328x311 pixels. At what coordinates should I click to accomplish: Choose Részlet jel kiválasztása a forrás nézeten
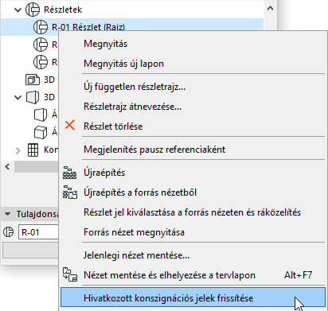point(192,212)
